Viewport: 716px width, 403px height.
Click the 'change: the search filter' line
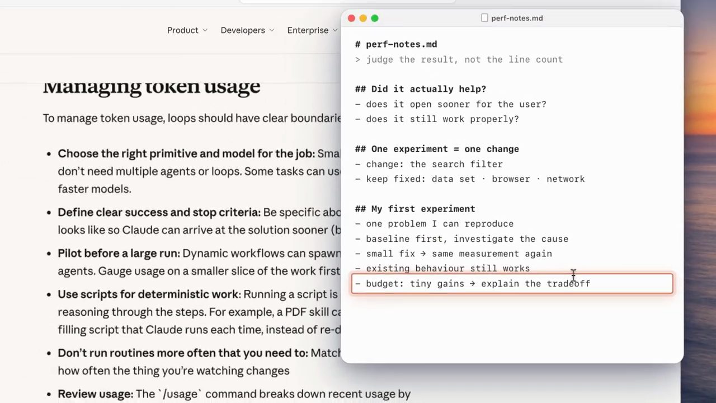pos(429,164)
